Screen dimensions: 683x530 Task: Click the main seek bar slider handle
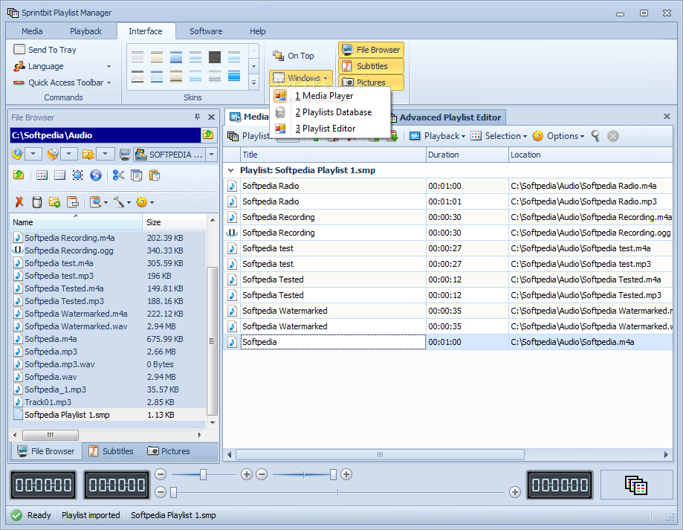(173, 493)
